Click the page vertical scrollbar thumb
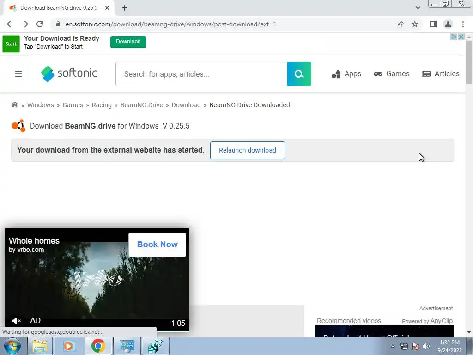The image size is (473, 355). (x=469, y=62)
